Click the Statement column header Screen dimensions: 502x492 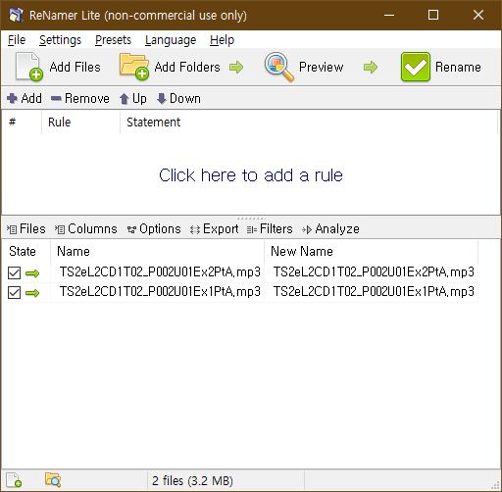(x=309, y=123)
